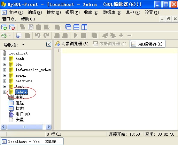Switch to 对象浏览器(B) tab
The image size is (178, 145).
coord(71,44)
